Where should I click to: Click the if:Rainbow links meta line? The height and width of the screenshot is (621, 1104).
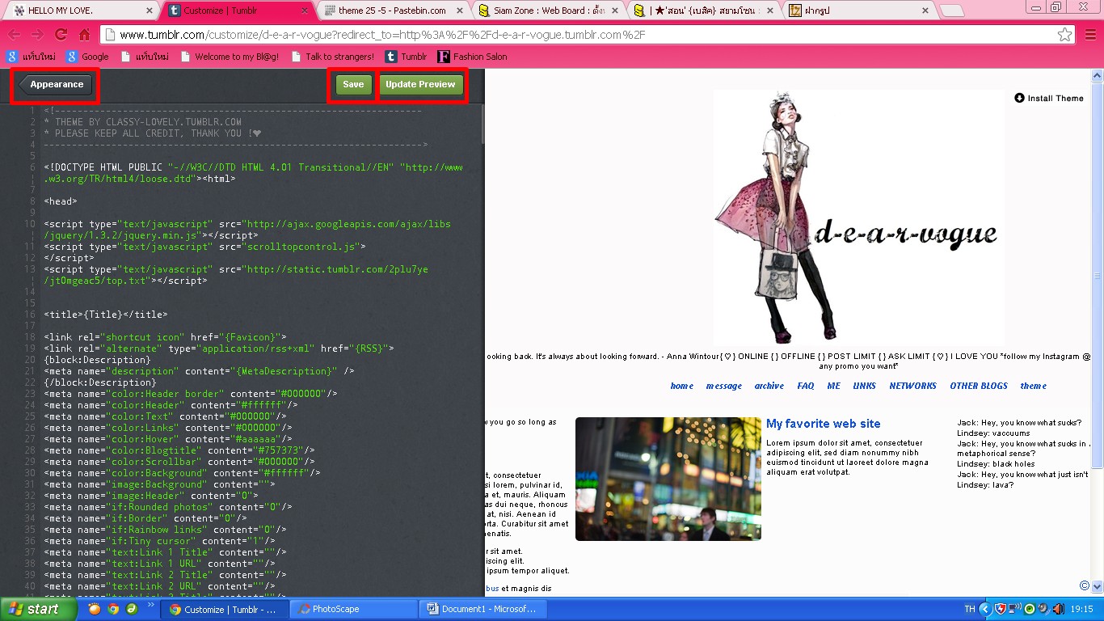pyautogui.click(x=165, y=530)
